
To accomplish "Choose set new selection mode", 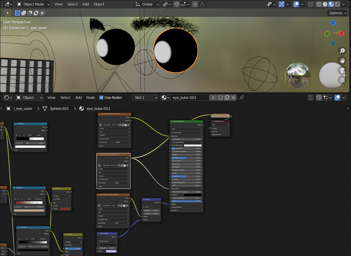I will click(x=18, y=13).
